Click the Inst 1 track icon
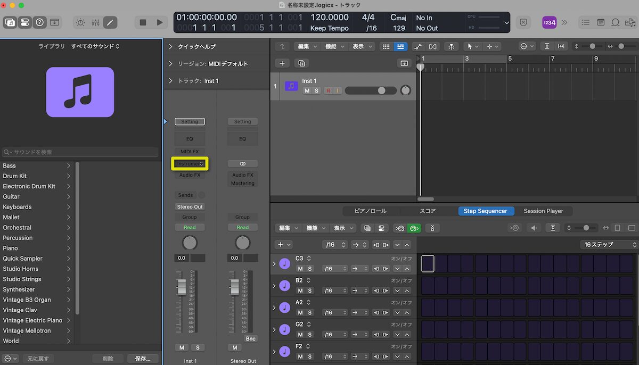Screen dimensions: 639x365 click(291, 86)
